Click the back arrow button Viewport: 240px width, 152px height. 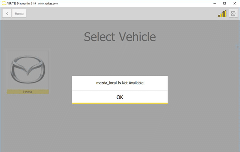coord(7,14)
